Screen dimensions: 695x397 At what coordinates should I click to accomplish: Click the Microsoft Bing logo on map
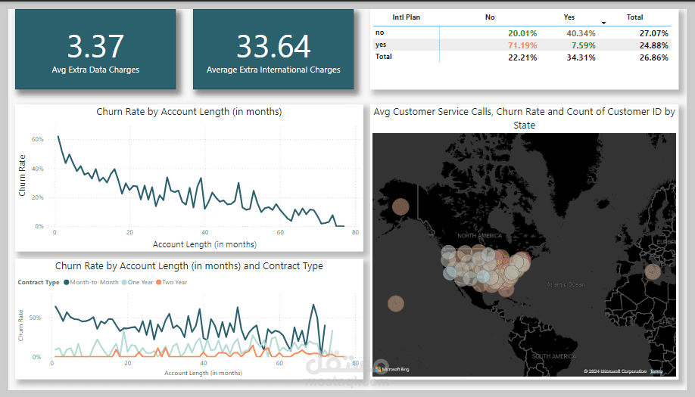pyautogui.click(x=391, y=370)
